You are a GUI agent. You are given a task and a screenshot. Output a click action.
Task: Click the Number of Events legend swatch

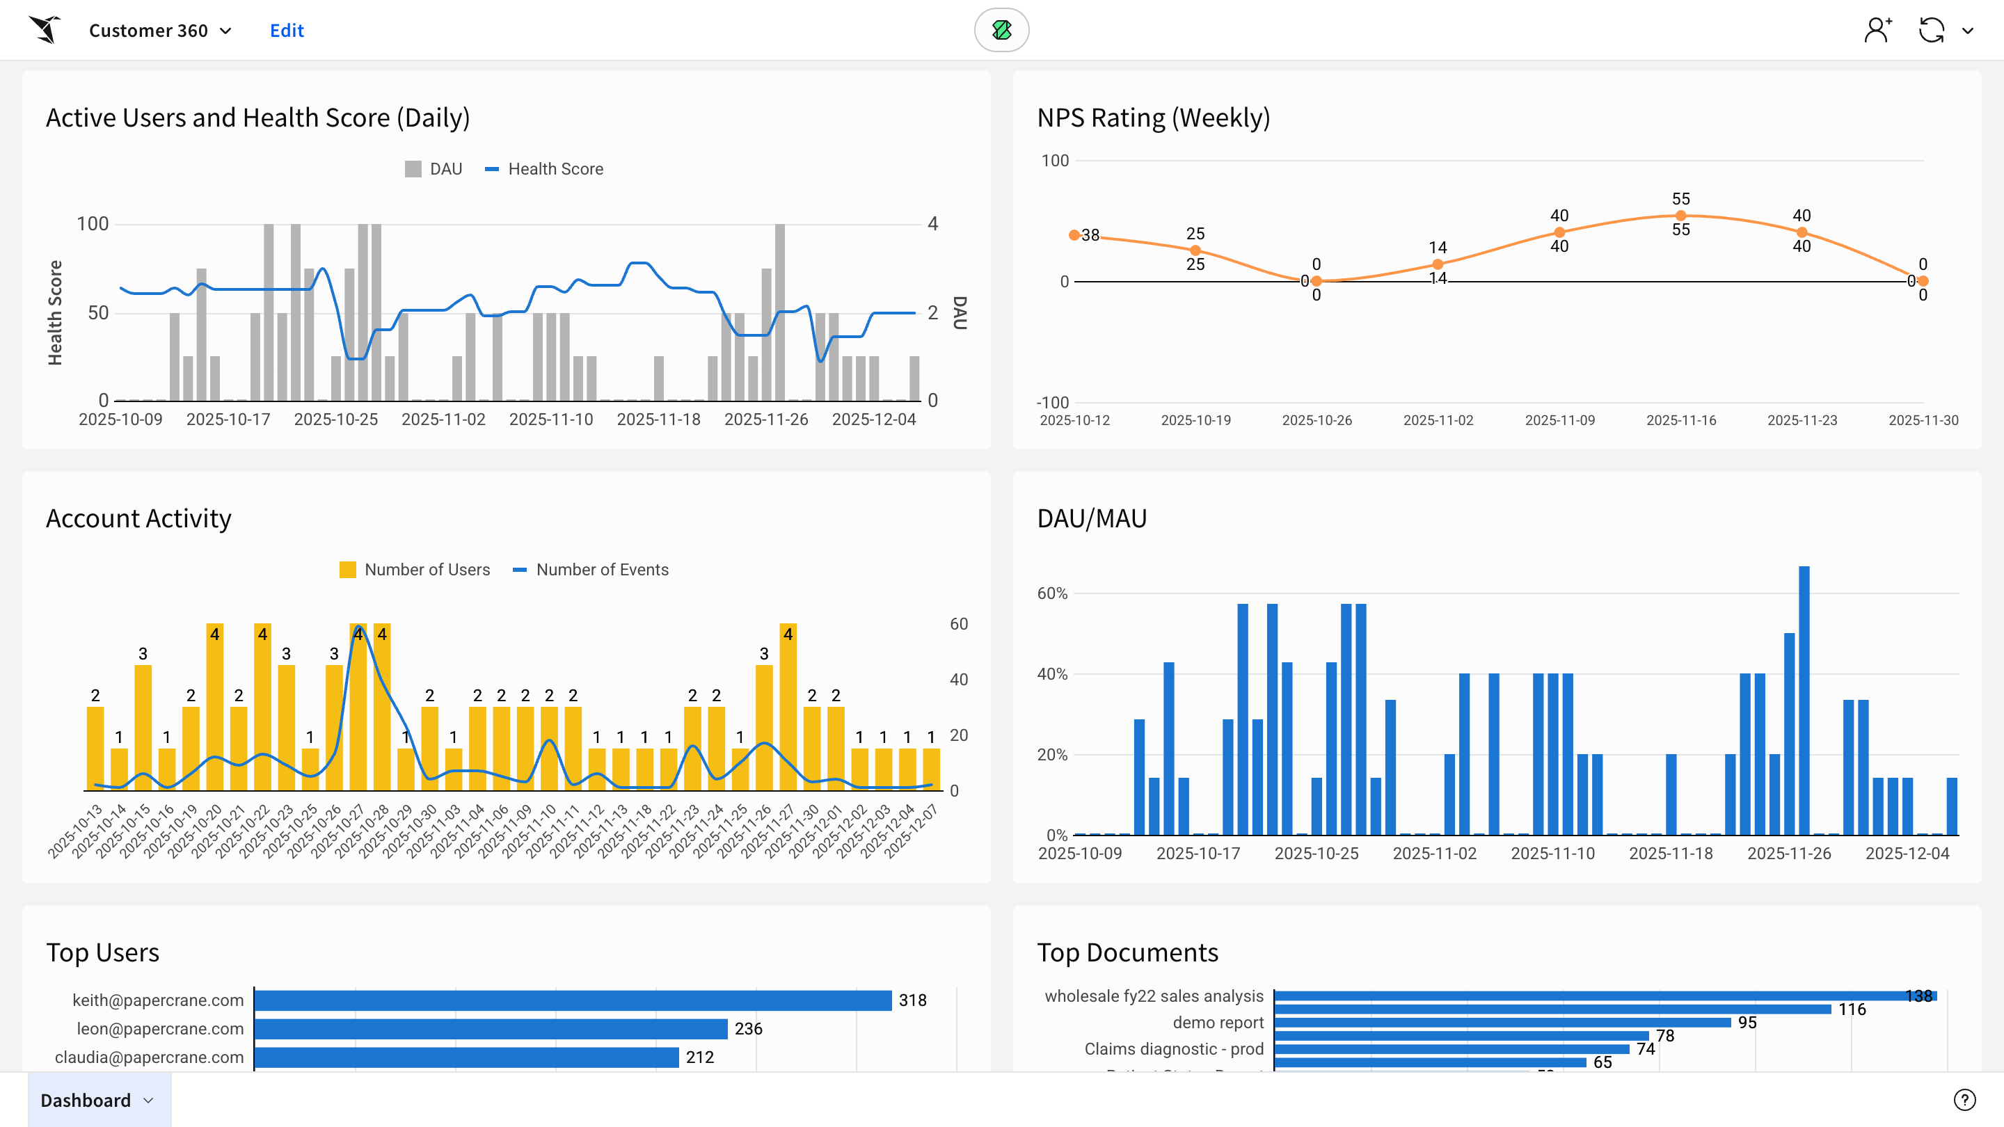click(x=520, y=569)
